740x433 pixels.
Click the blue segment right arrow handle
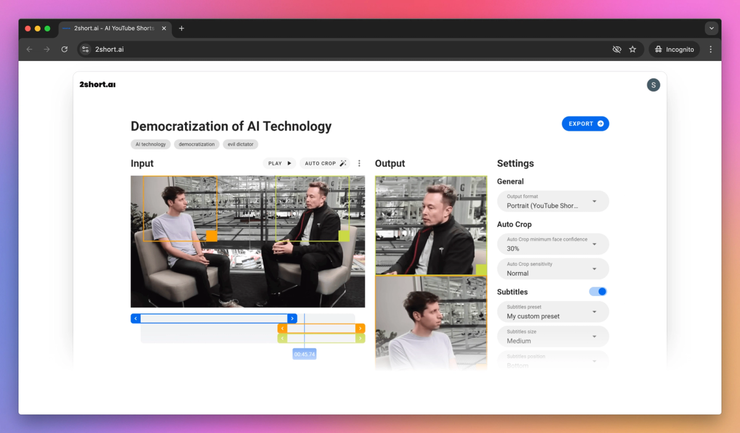tap(292, 319)
